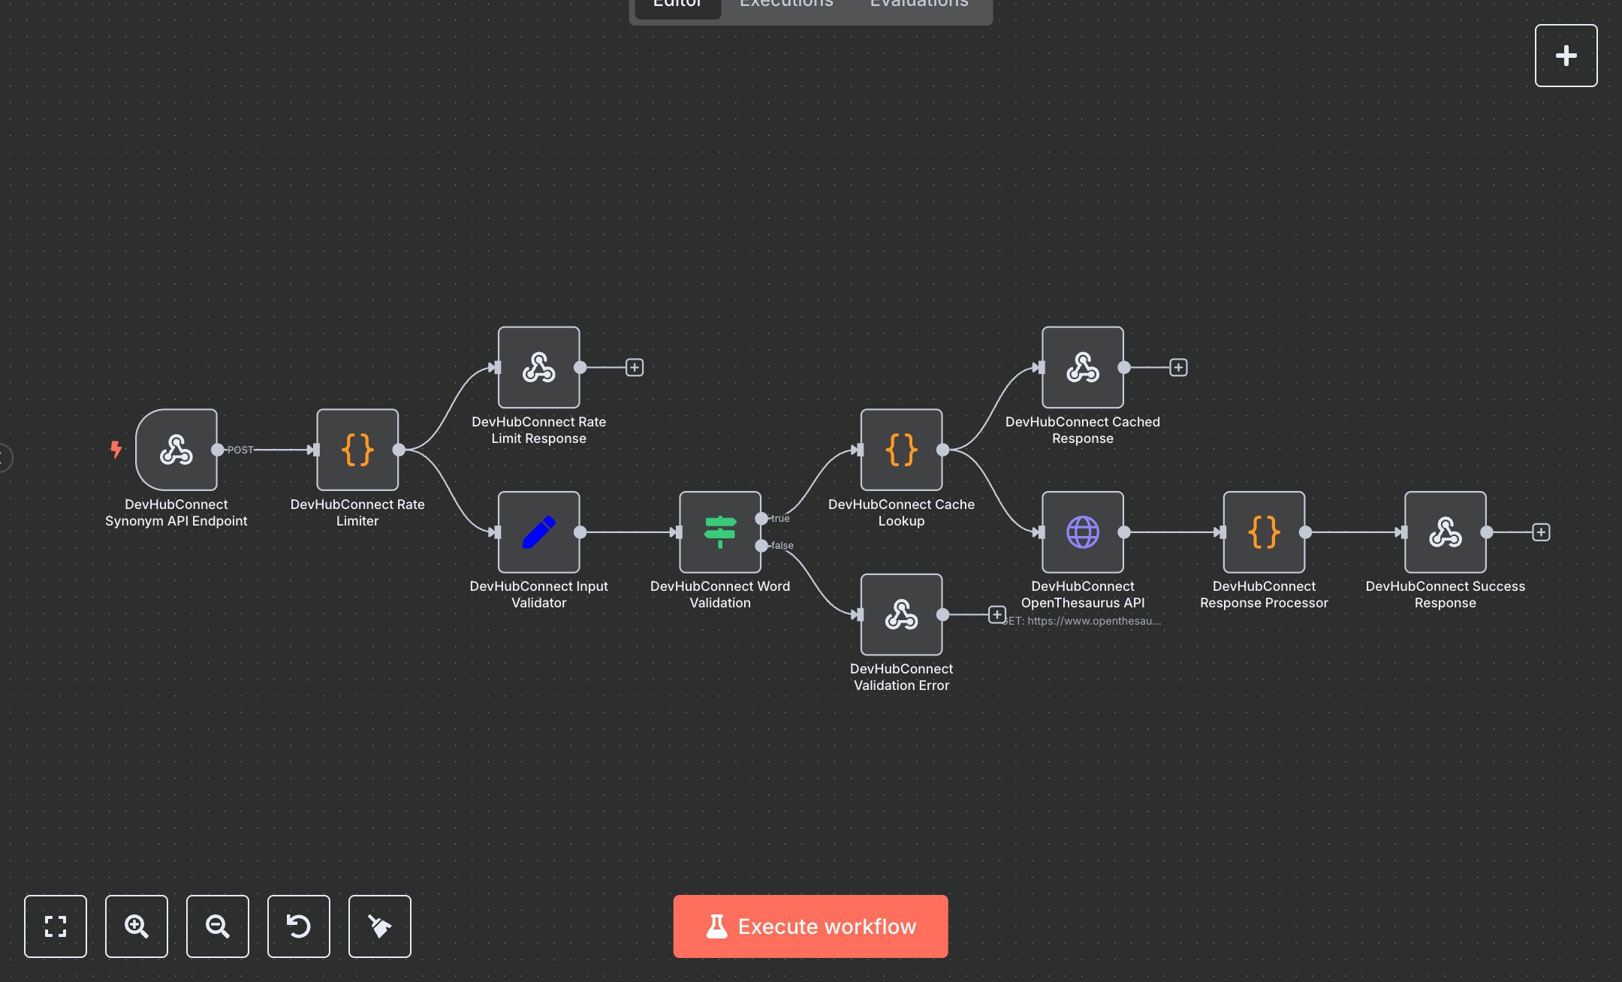Select the Validation Error webhook node
The image size is (1622, 982).
901,615
